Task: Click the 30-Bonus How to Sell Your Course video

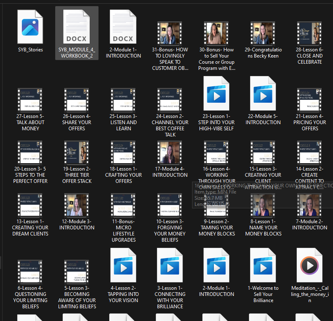Action: [x=216, y=33]
